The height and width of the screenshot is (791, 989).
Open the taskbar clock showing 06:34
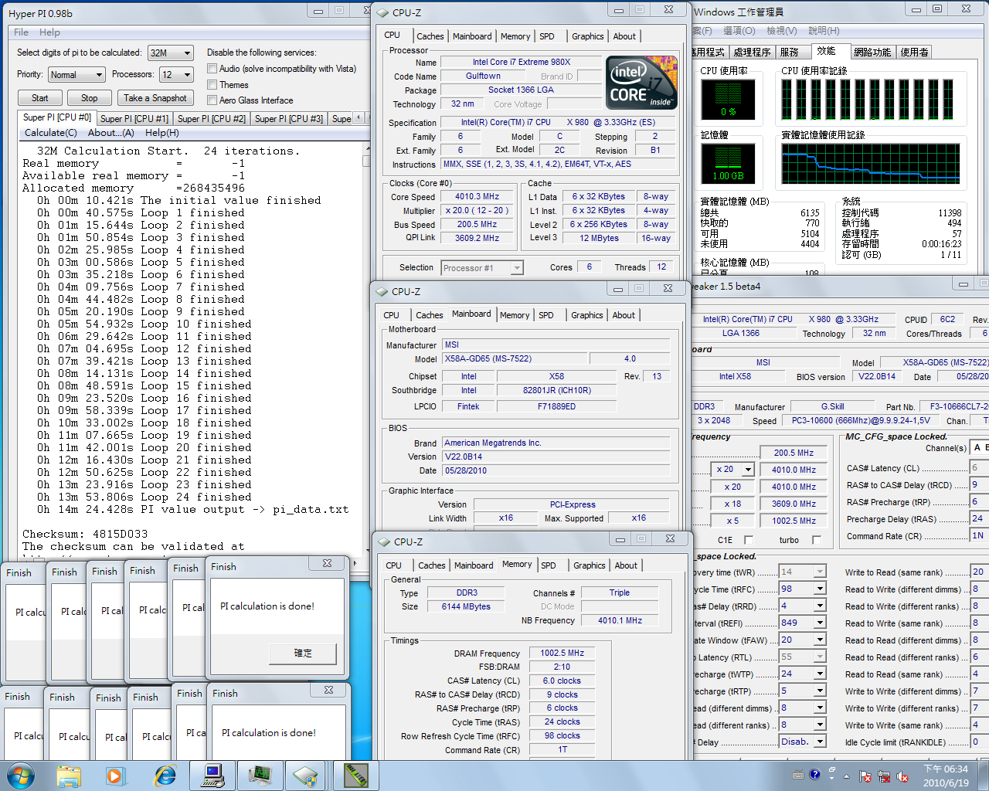[946, 776]
